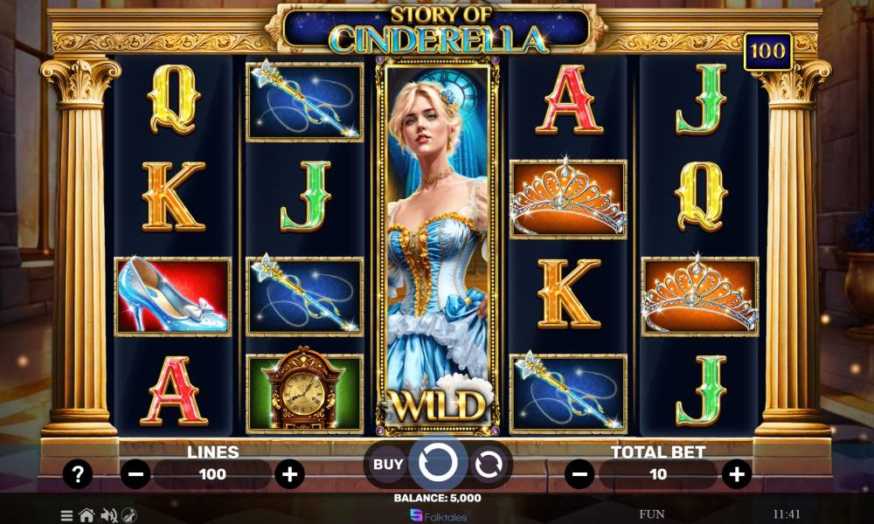Click the total bet value showing 10
This screenshot has height=524, width=874.
point(658,474)
